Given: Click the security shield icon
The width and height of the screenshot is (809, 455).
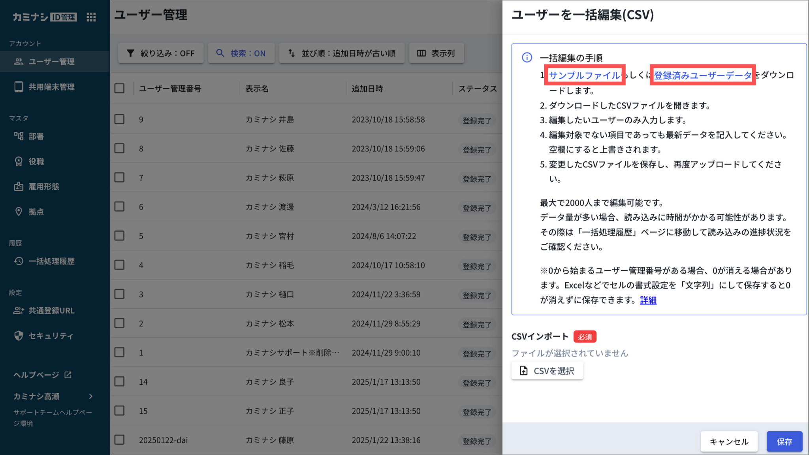Looking at the screenshot, I should tap(18, 336).
